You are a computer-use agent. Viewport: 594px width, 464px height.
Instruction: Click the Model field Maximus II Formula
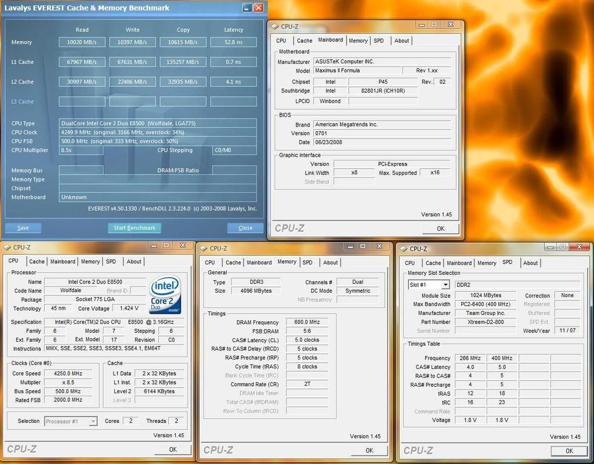[x=357, y=70]
